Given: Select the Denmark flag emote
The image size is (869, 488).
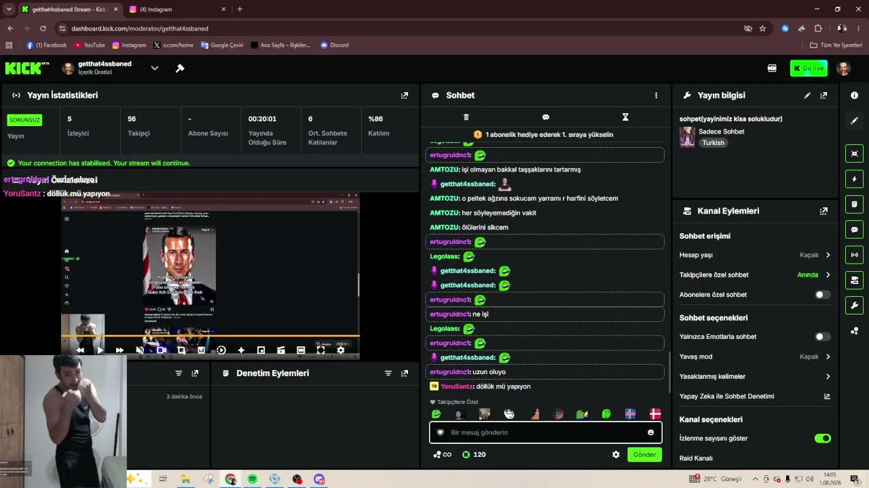Looking at the screenshot, I should tap(655, 414).
